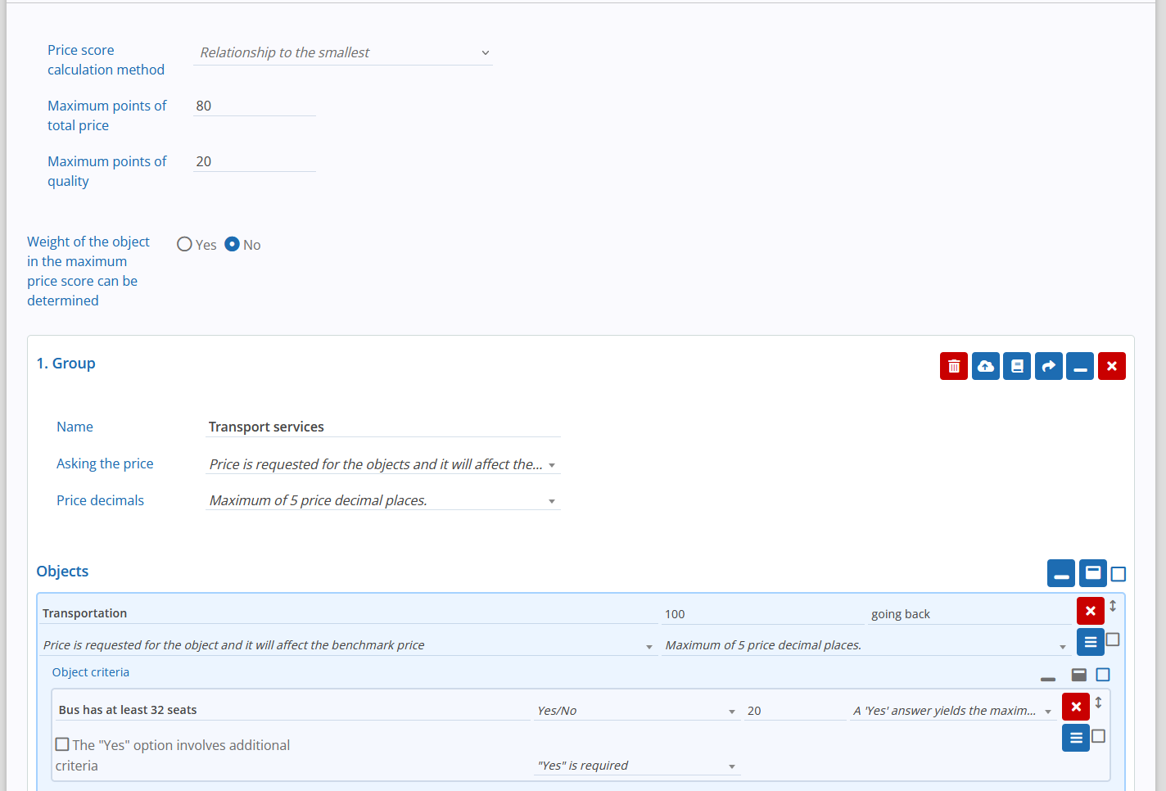Tick the select-all checkbox in Object criteria
The height and width of the screenshot is (791, 1166).
click(x=1103, y=675)
